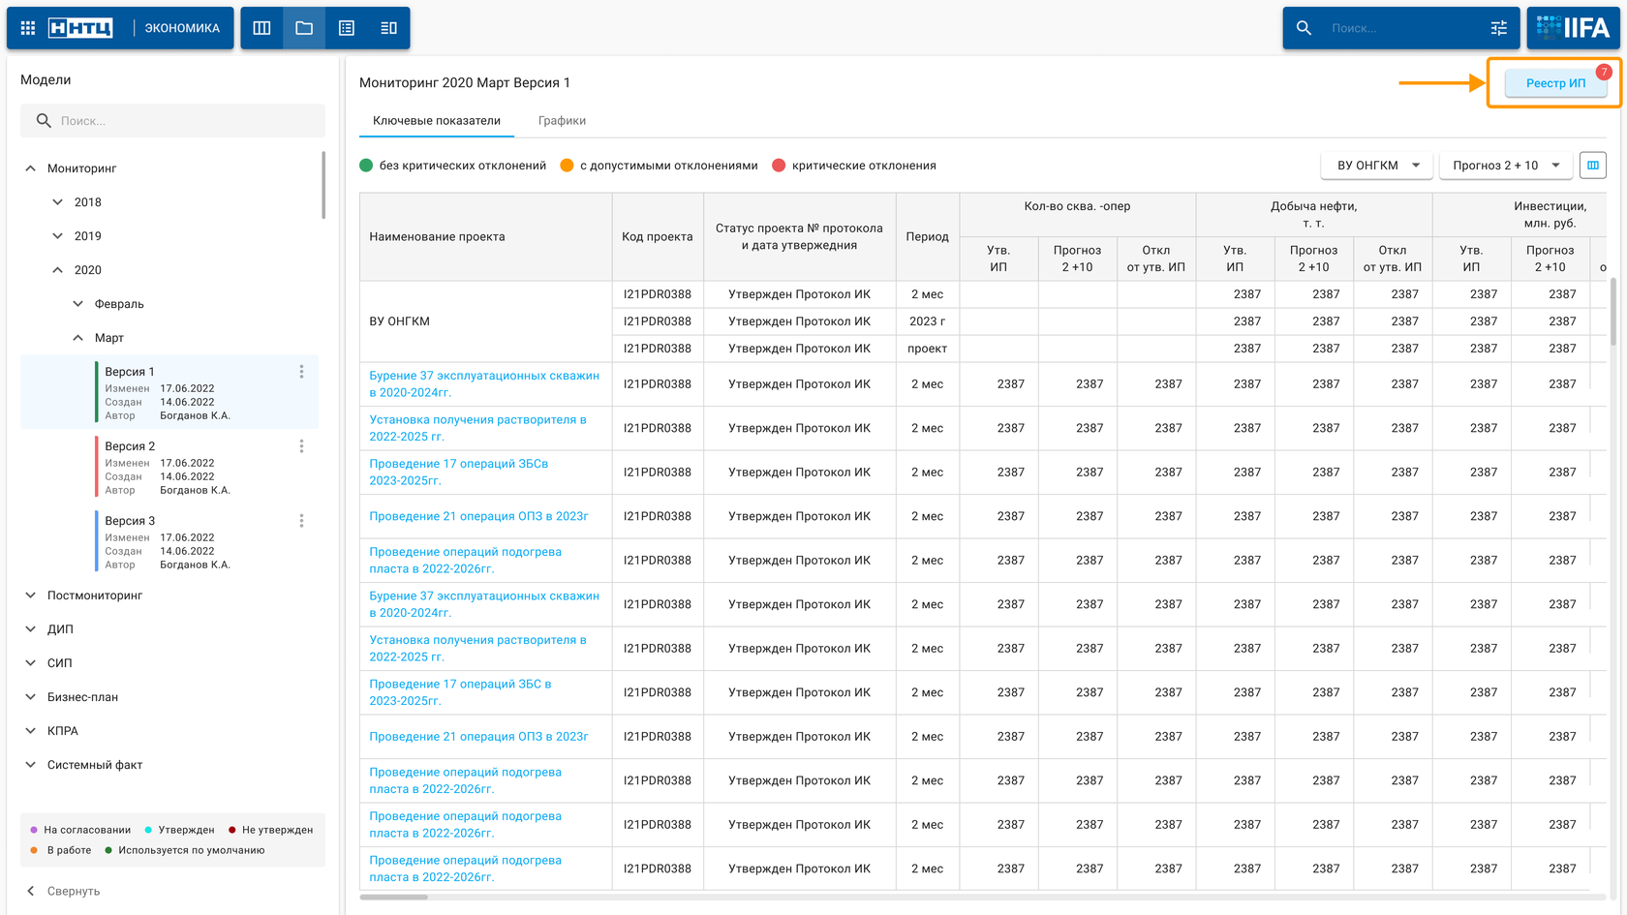Open Проведение 21 операция ОПЗ в 2023г link
The width and height of the screenshot is (1627, 915).
coord(478,516)
